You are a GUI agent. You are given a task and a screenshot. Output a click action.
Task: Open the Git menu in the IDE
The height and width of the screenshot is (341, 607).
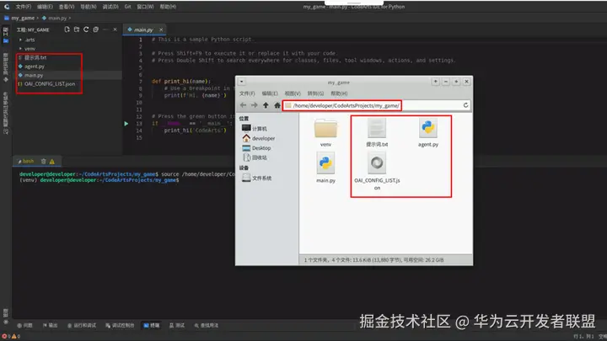tap(128, 7)
